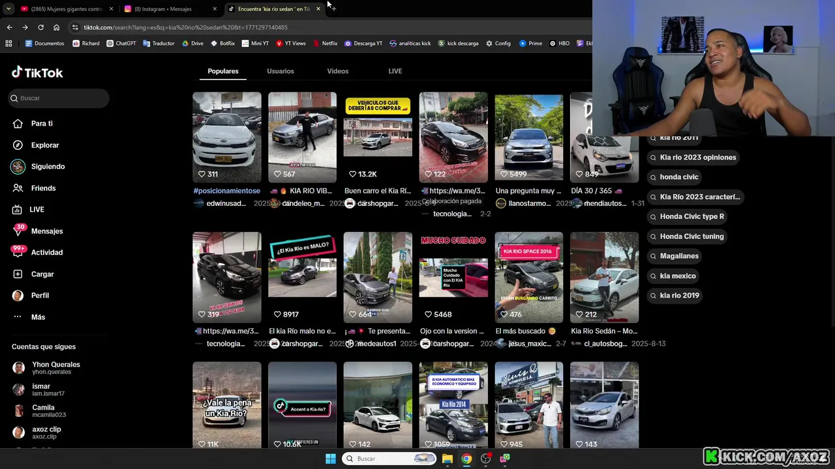
Task: Click the browser back arrow
Action: (9, 27)
